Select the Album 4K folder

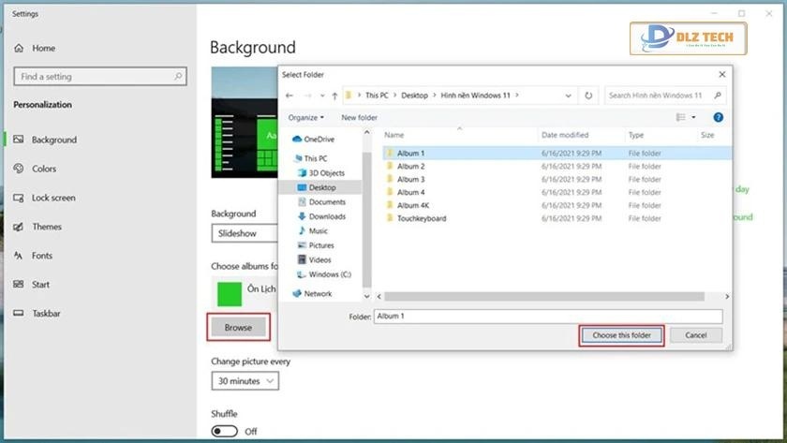(x=412, y=205)
